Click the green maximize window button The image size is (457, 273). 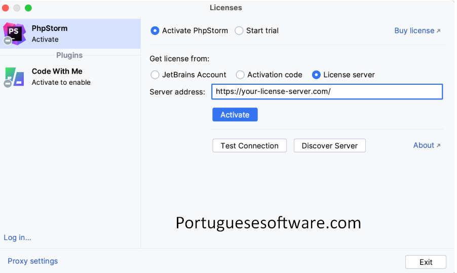[28, 8]
